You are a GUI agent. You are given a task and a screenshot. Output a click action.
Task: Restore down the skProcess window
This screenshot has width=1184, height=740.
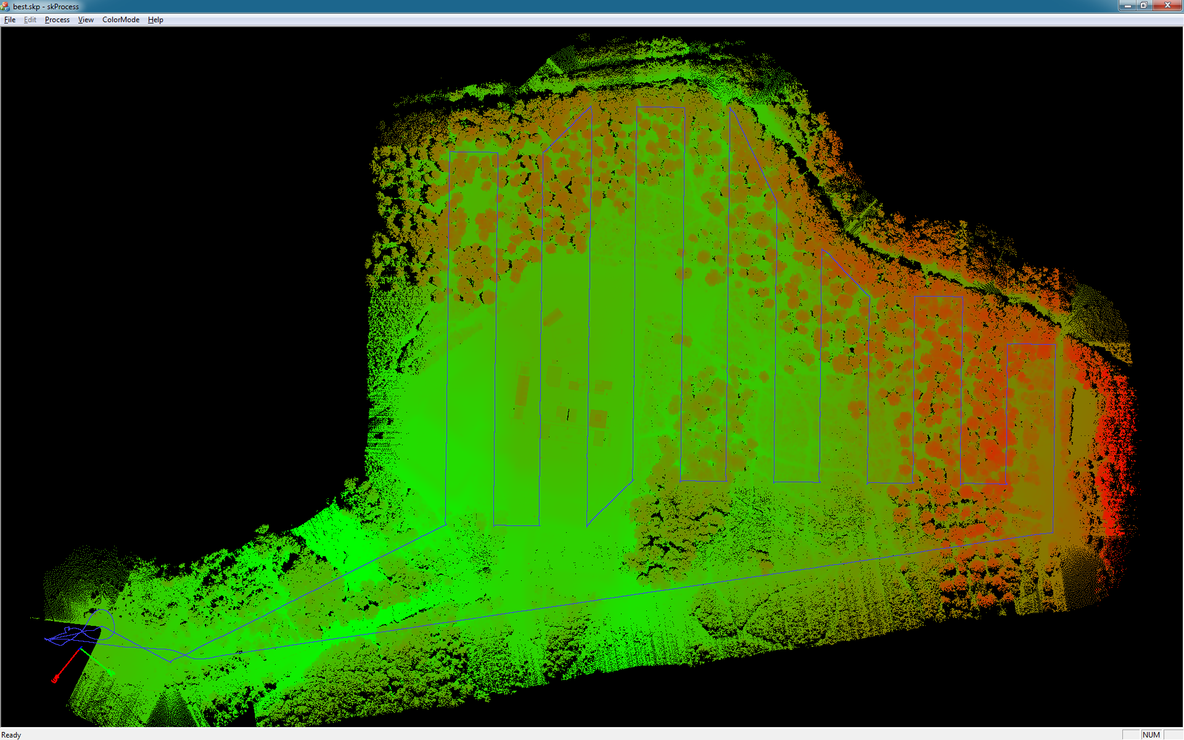1144,6
